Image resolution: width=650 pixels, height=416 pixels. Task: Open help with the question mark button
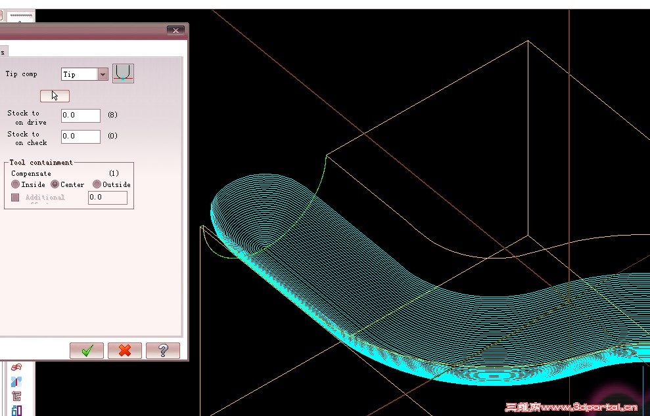point(163,350)
